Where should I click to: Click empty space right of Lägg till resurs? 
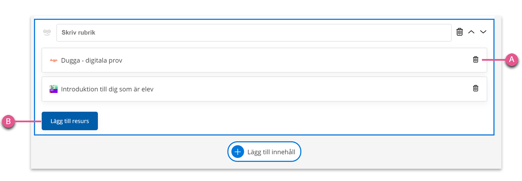tap(286, 121)
